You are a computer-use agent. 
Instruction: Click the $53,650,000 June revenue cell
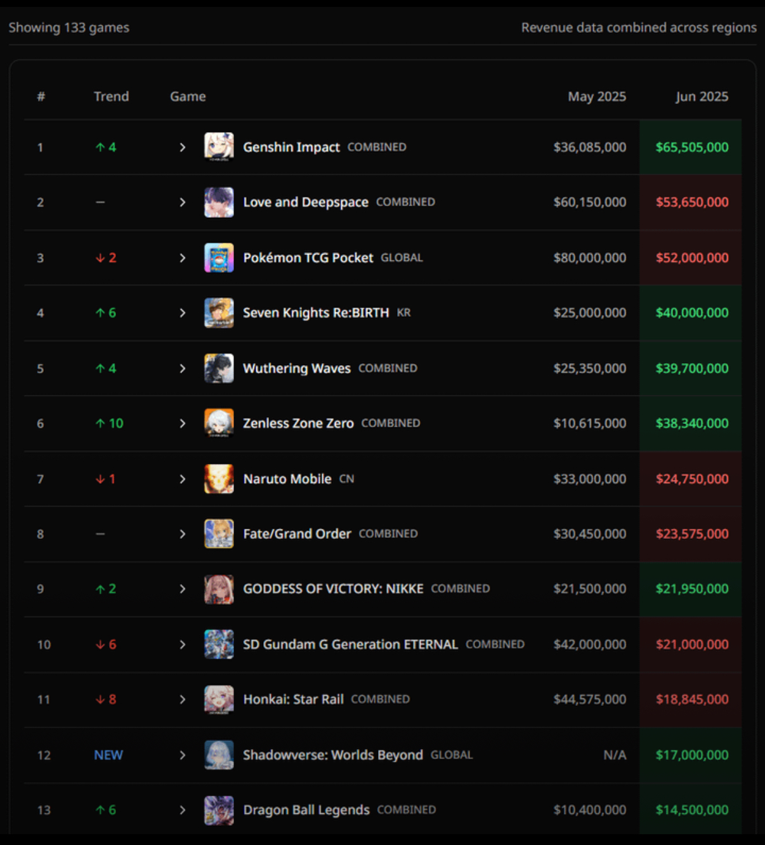click(692, 202)
